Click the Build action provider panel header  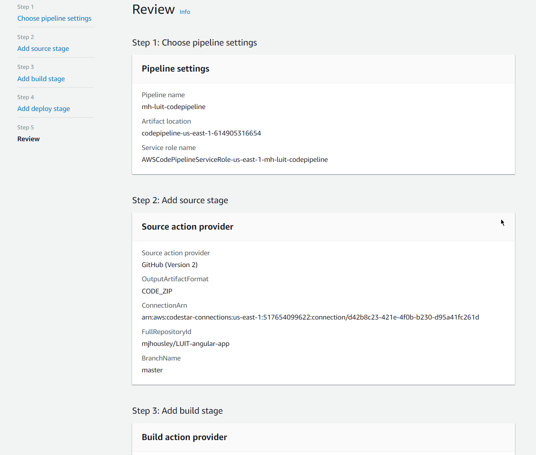point(184,437)
